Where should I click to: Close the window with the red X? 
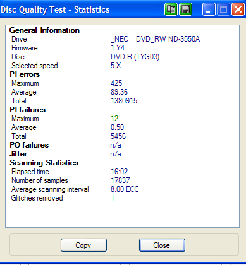coord(238,9)
